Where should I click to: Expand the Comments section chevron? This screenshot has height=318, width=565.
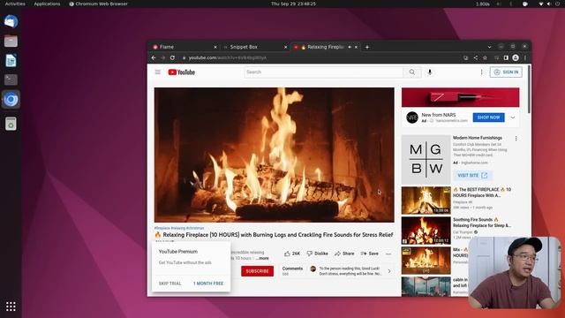pyautogui.click(x=389, y=271)
